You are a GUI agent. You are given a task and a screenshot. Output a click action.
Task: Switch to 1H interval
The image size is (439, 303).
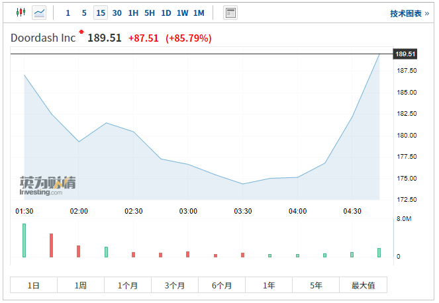click(x=133, y=13)
